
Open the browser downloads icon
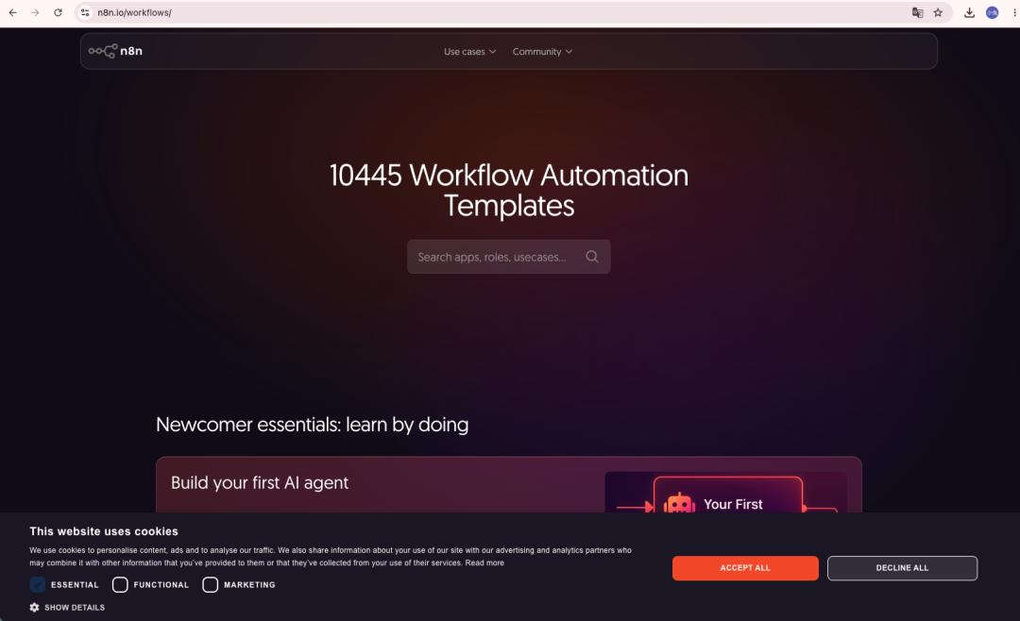tap(969, 12)
